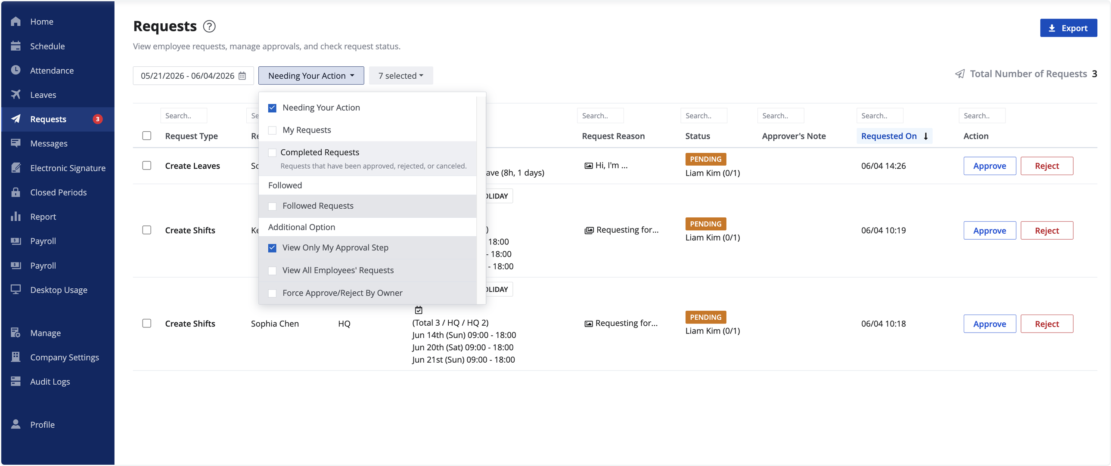
Task: Reject the 06/04 10:19 Create Shifts request
Action: 1046,231
